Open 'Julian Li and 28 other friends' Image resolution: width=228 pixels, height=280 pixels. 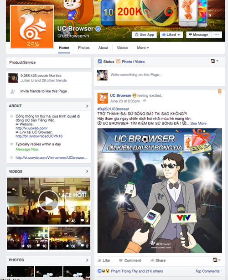point(43,80)
